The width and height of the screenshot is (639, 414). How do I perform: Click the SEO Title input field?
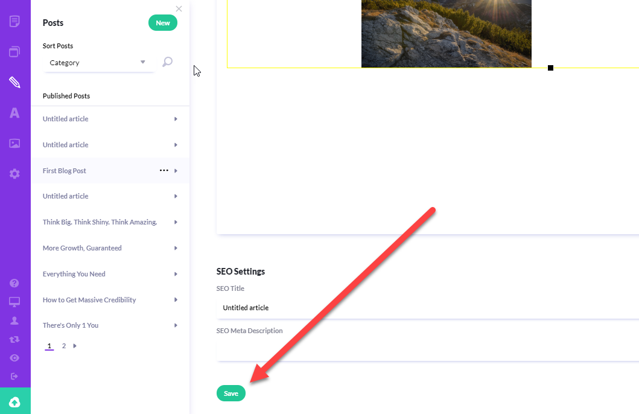tap(427, 308)
